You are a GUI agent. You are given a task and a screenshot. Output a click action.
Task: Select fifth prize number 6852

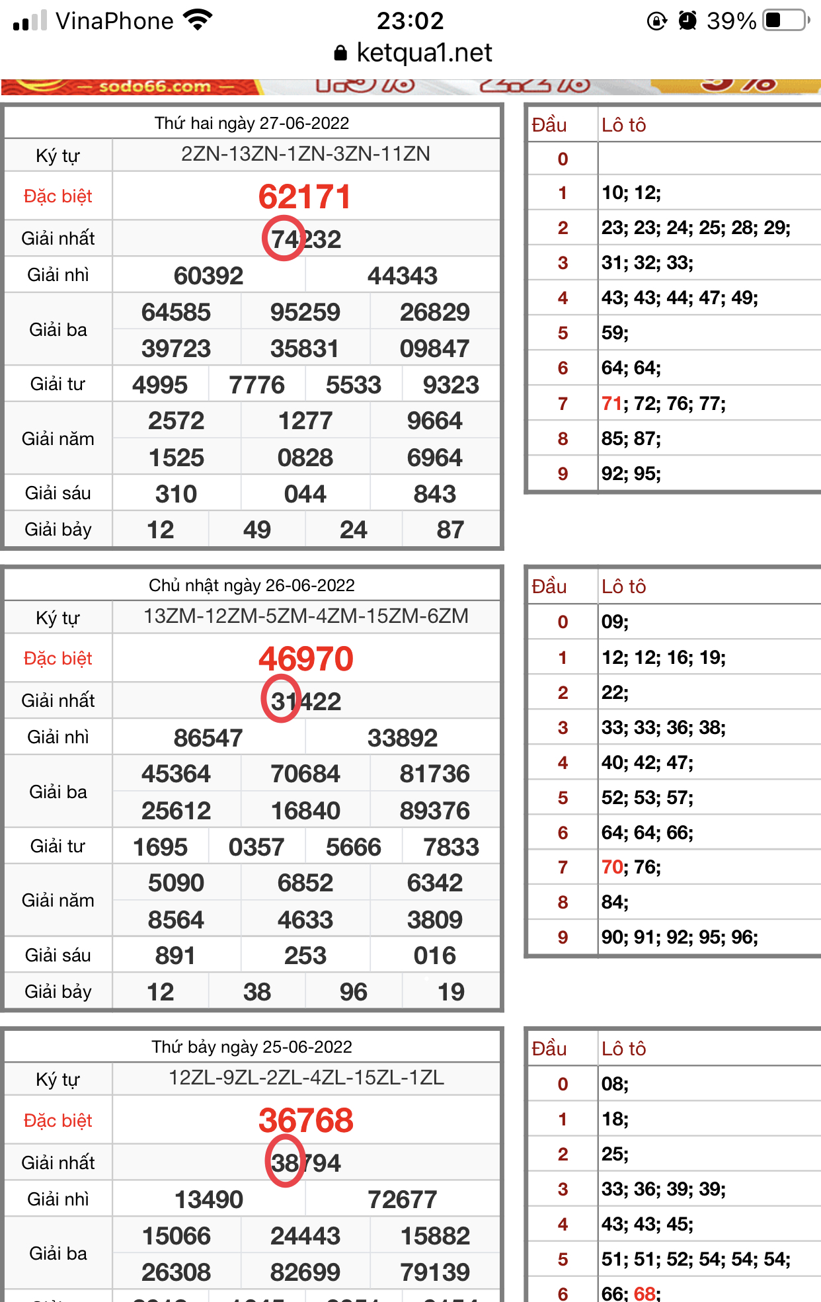tap(305, 883)
